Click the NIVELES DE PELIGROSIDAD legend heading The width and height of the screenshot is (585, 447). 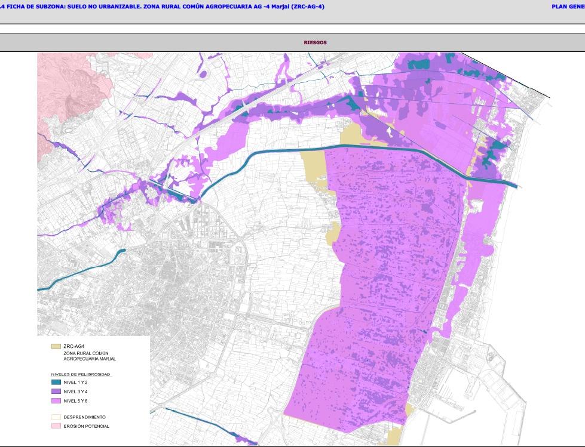(x=80, y=374)
